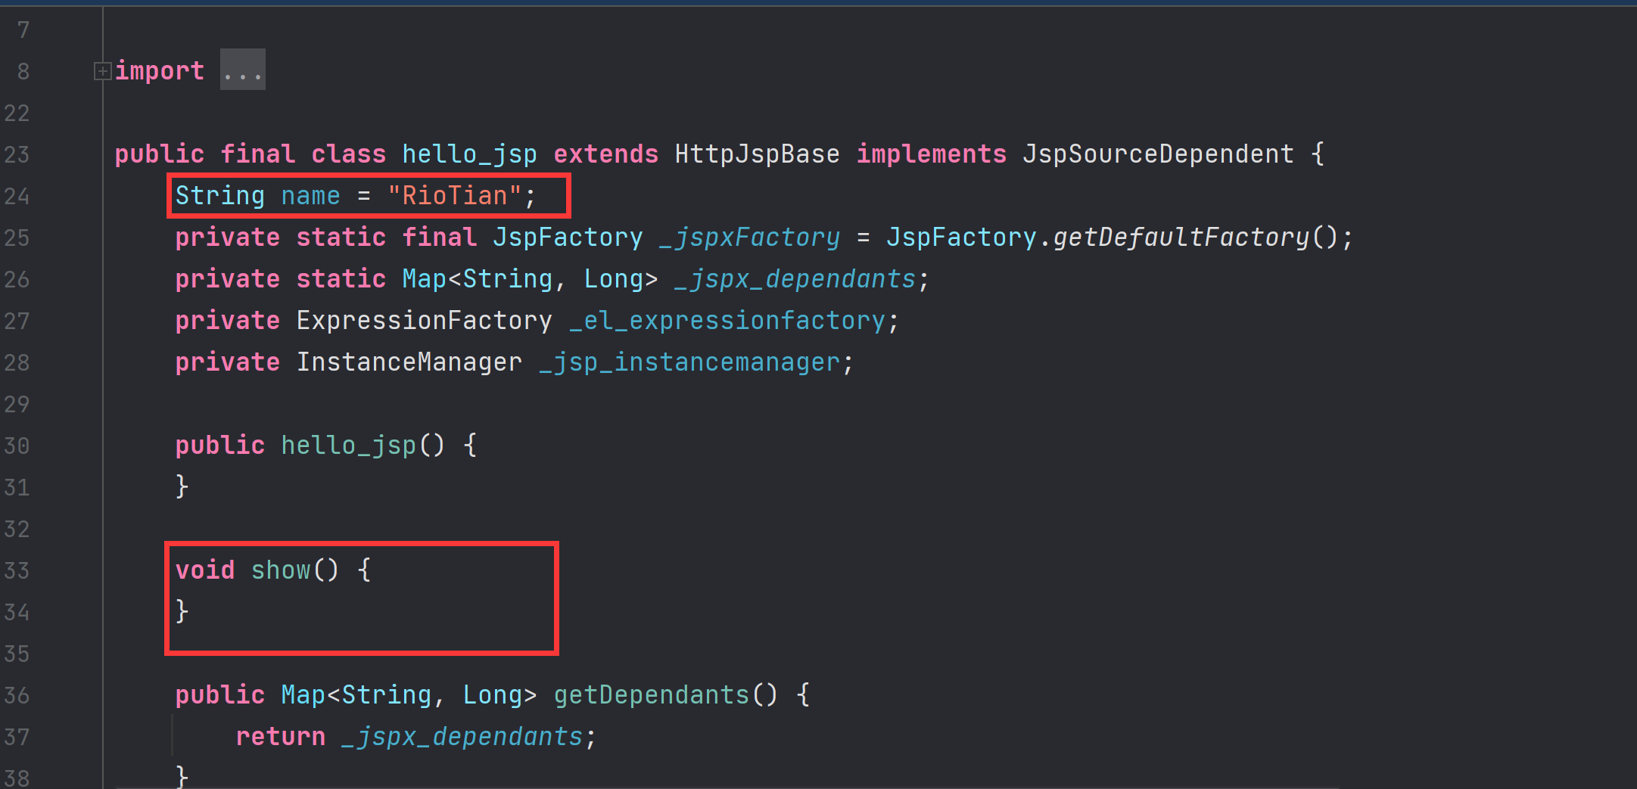The image size is (1637, 789).
Task: Click line number 33 in the gutter
Action: click(x=17, y=570)
